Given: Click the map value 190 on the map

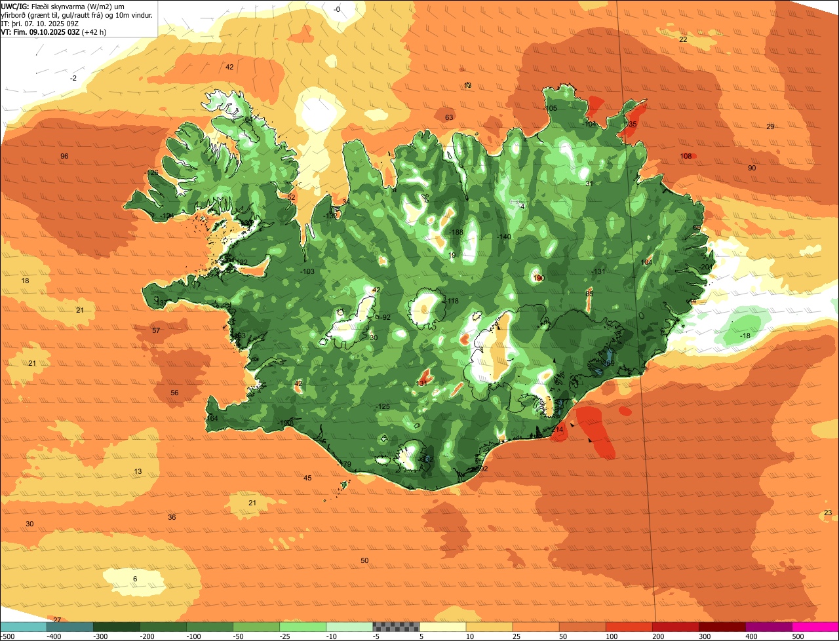Looking at the screenshot, I should point(539,278).
